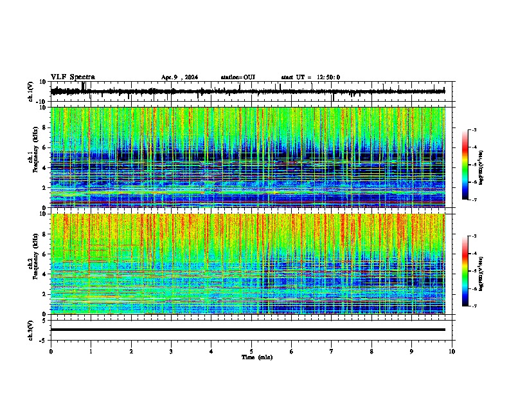The width and height of the screenshot is (509, 394).
Task: Click the "5" minute tick label
Action: (251, 352)
